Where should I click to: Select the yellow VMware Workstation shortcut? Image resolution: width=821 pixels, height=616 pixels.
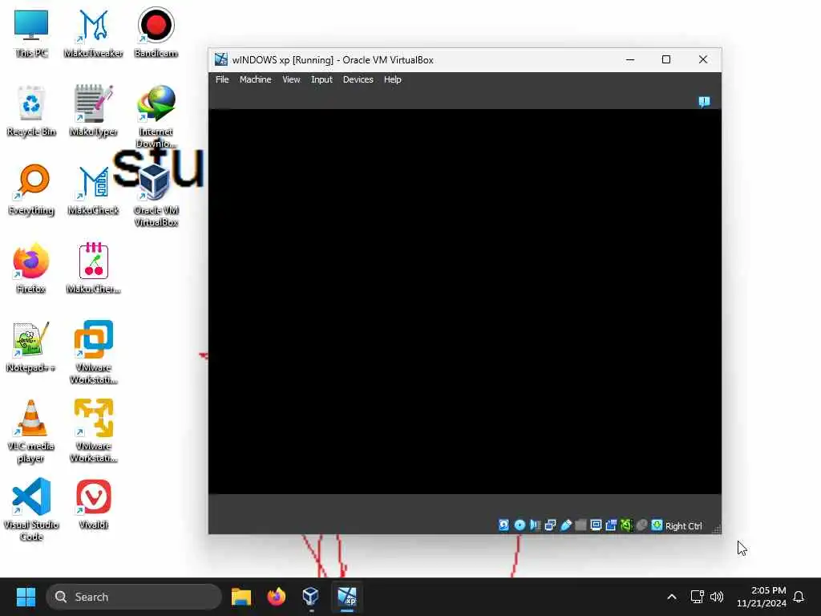[94, 431]
